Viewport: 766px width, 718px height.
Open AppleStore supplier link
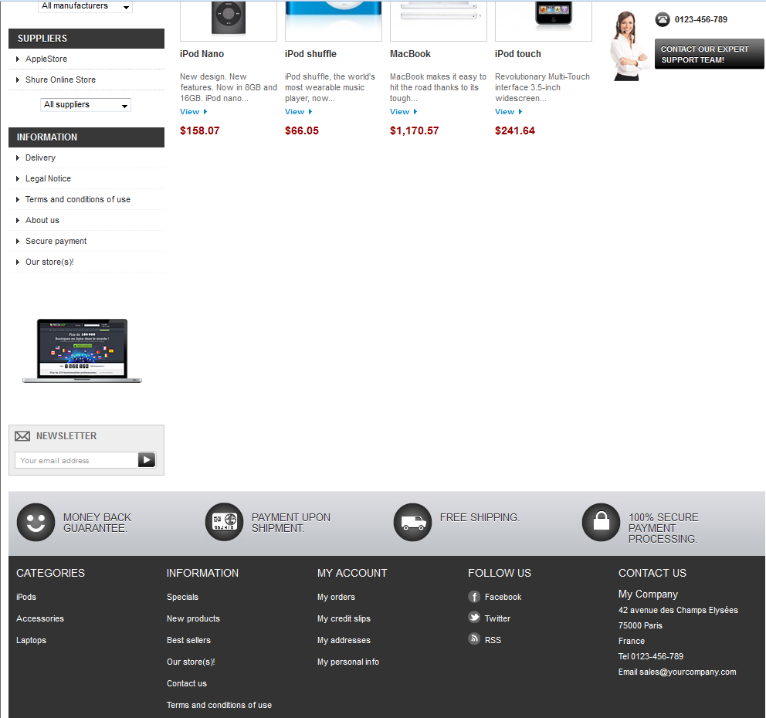[46, 59]
